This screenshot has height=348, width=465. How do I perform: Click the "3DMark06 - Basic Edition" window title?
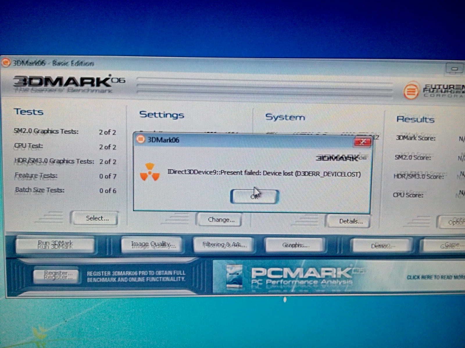(x=53, y=63)
